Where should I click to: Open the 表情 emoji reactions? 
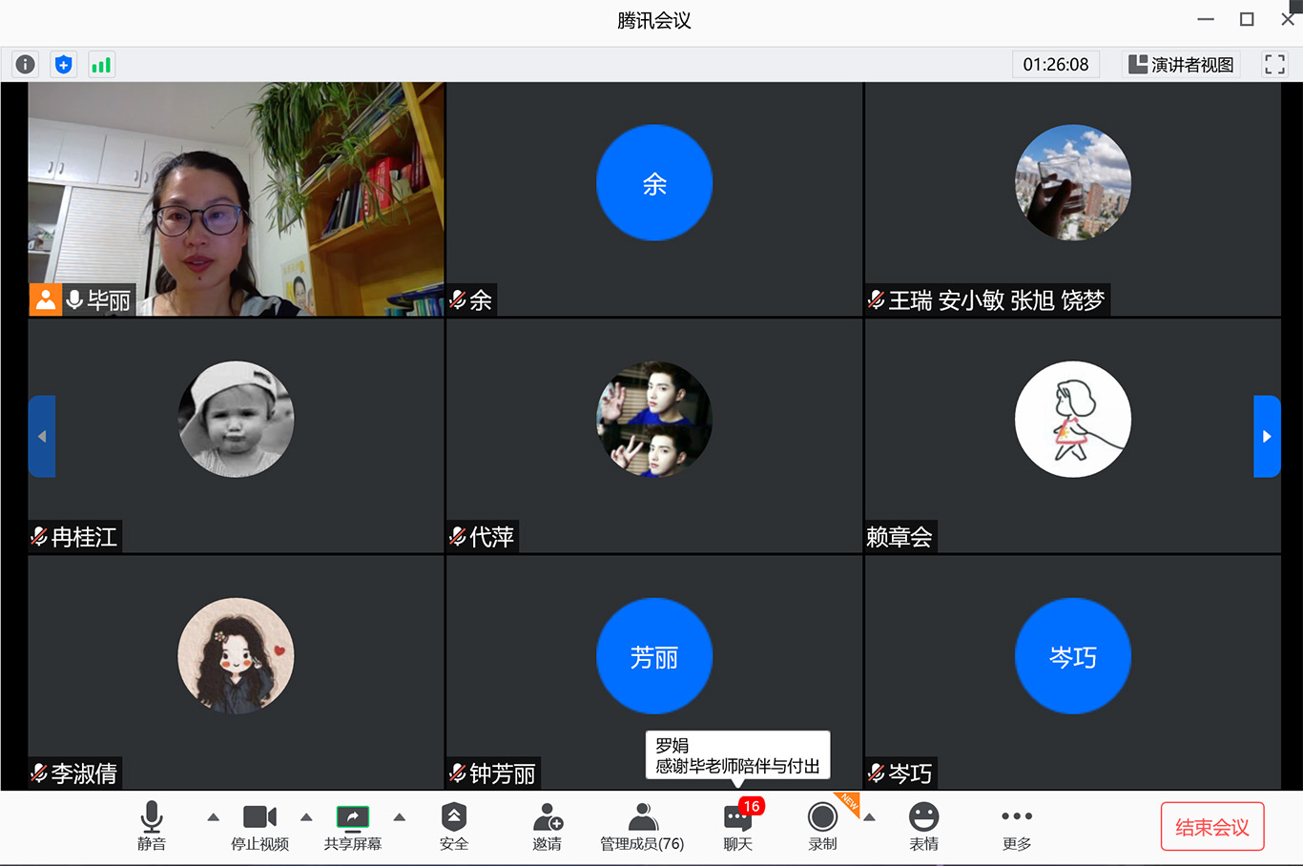[923, 826]
